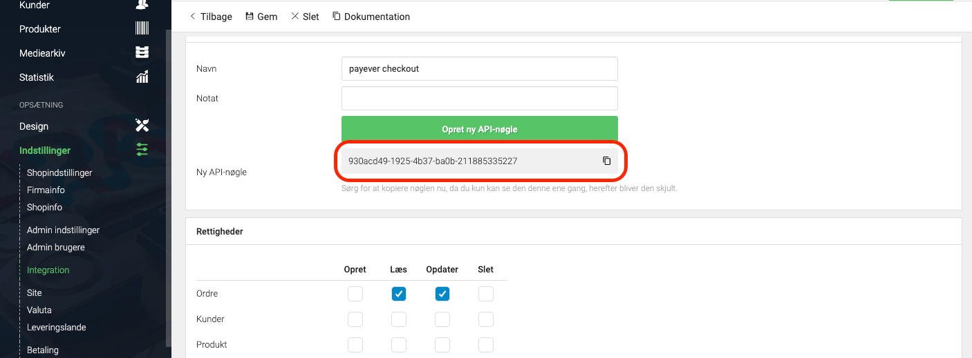
Task: Click the Mediearkiv archive icon
Action: coord(142,53)
